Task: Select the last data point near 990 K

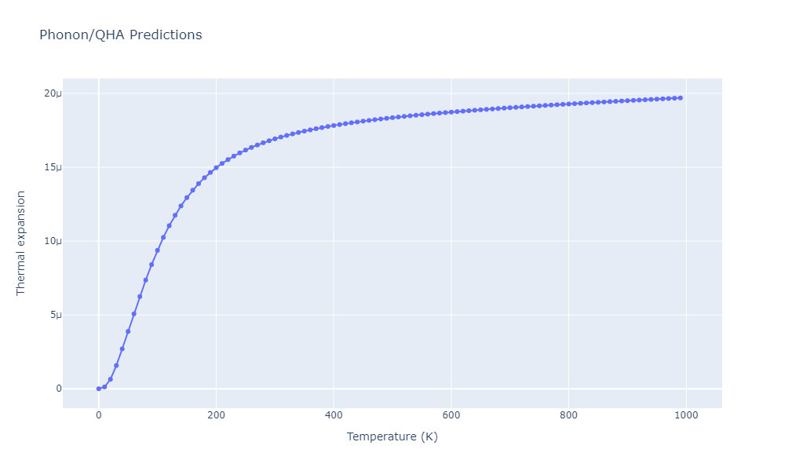Action: pos(681,98)
